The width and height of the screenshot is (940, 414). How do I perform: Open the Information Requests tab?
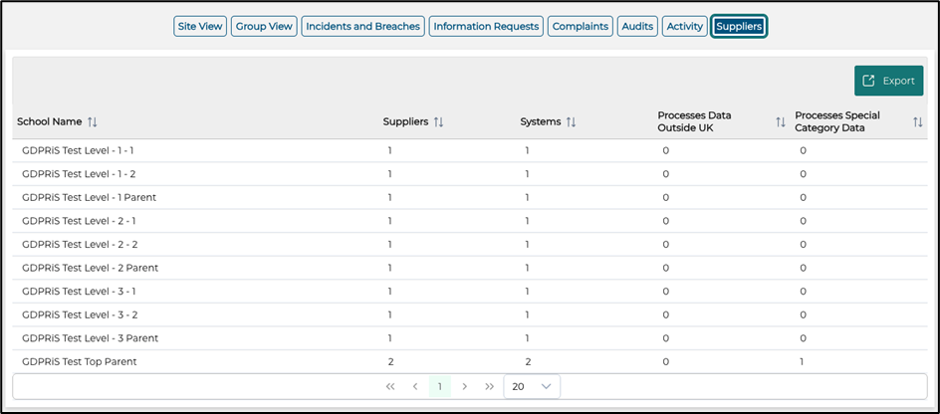point(486,27)
